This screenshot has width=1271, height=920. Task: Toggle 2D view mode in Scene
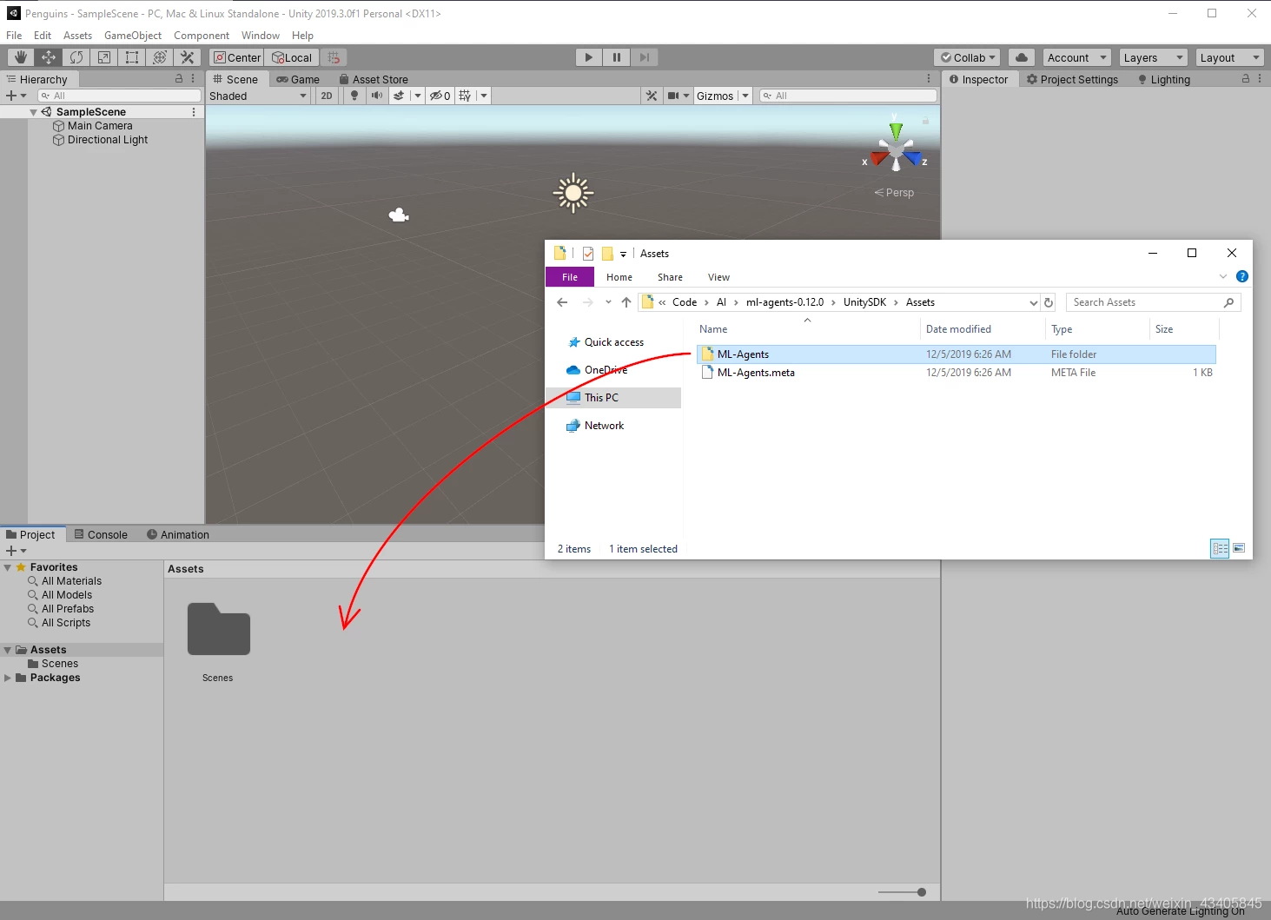(x=327, y=96)
